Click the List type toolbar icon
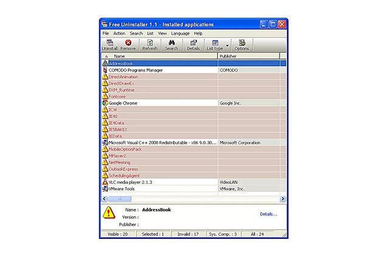Viewport: 389px width, 259px height. point(215,43)
